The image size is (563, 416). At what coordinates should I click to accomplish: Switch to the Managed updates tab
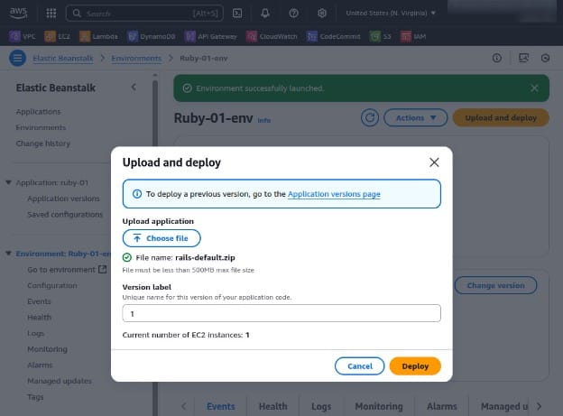[504, 406]
